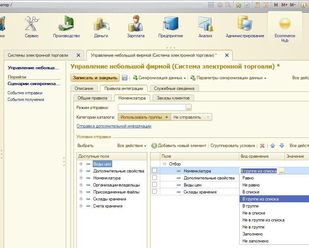Viewport: 309px width, 248px height.
Task: Collapse the Отбор group node
Action: (x=165, y=164)
